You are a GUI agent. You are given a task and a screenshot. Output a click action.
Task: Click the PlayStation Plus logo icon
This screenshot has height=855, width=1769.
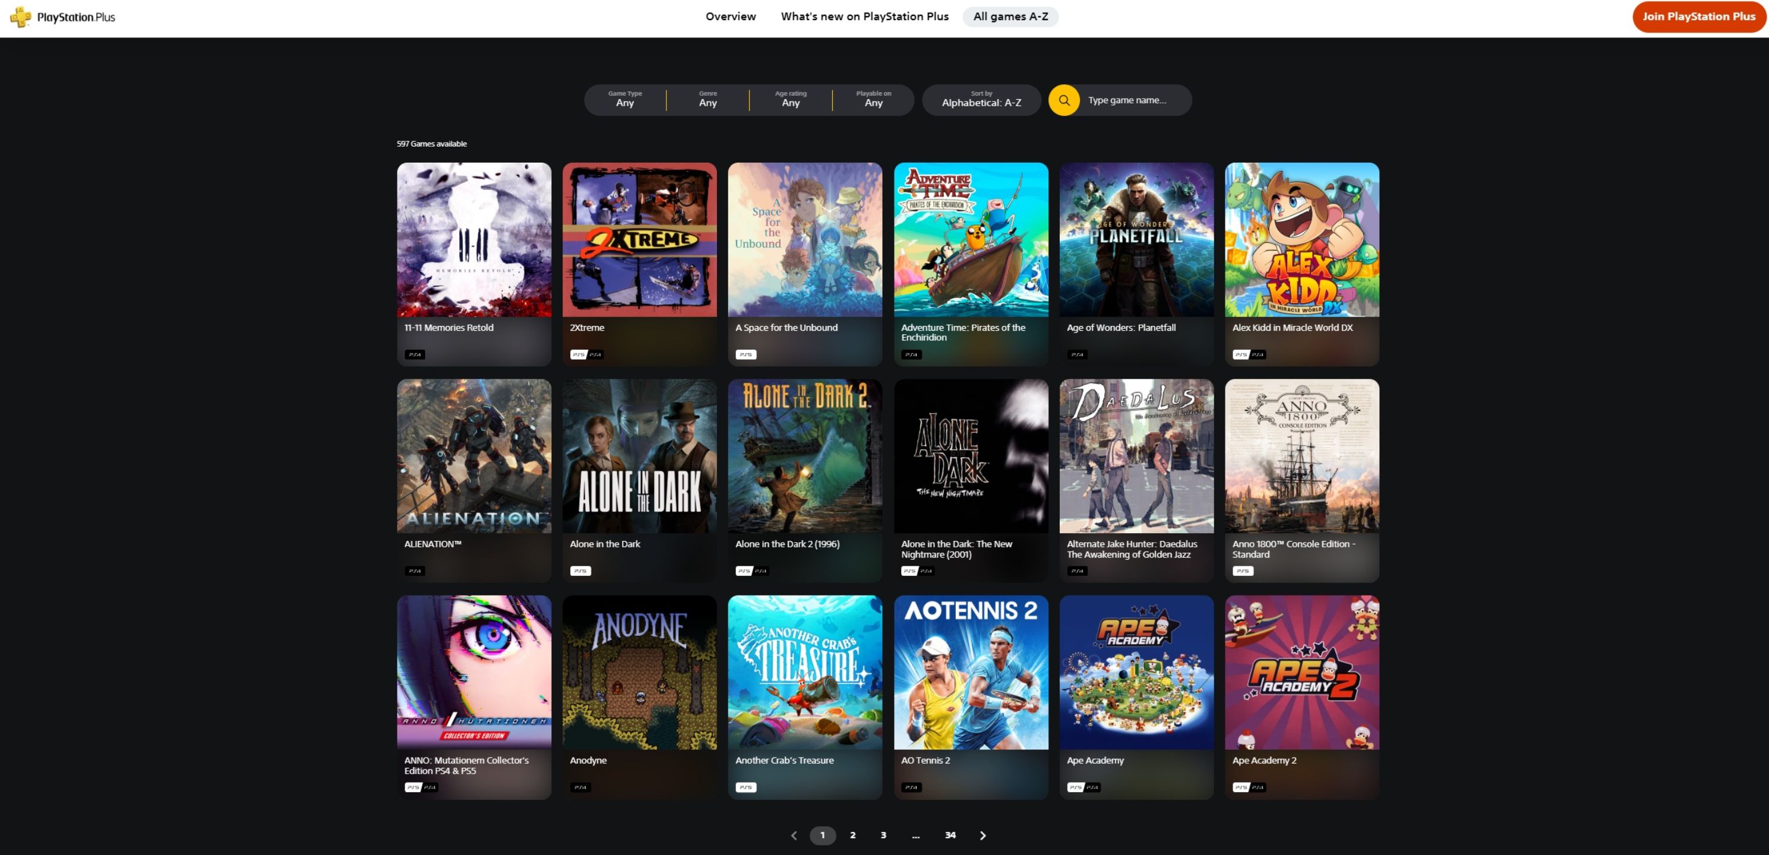coord(21,17)
